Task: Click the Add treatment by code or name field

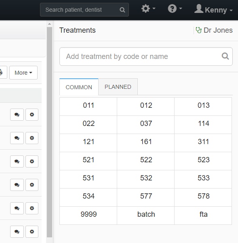Action: tap(146, 57)
